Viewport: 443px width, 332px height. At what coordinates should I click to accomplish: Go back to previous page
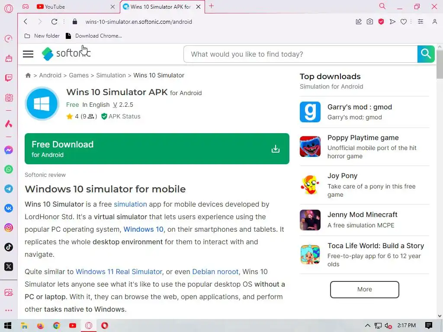[26, 22]
